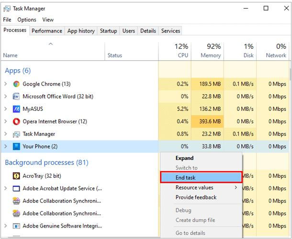Select Chrome's 189.5 MB memory value
The height and width of the screenshot is (239, 292).
[x=207, y=84]
